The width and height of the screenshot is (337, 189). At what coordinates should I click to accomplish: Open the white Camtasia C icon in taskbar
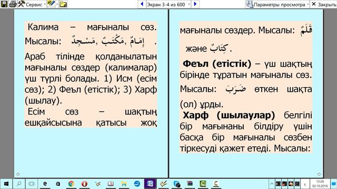(x=216, y=184)
